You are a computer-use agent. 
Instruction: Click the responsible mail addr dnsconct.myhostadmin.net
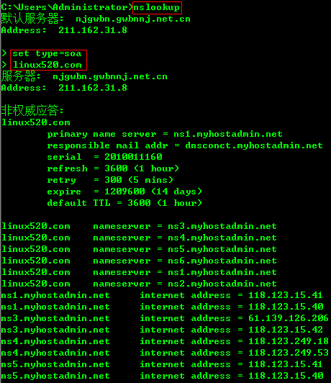pos(254,145)
